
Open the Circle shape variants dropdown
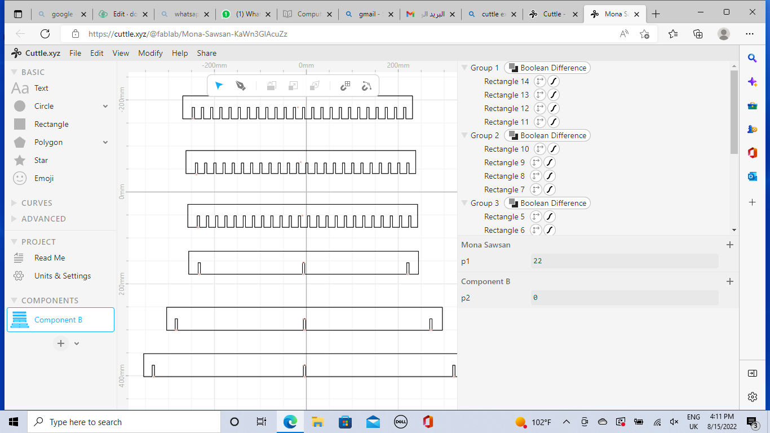coord(105,106)
